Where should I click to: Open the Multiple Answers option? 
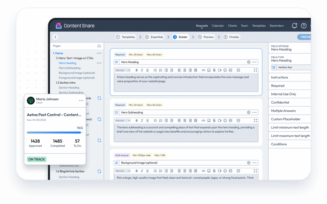point(289,111)
